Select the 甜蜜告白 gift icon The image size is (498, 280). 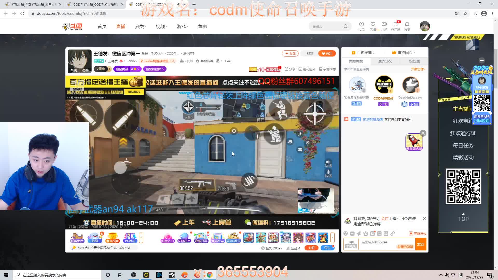pos(168,237)
